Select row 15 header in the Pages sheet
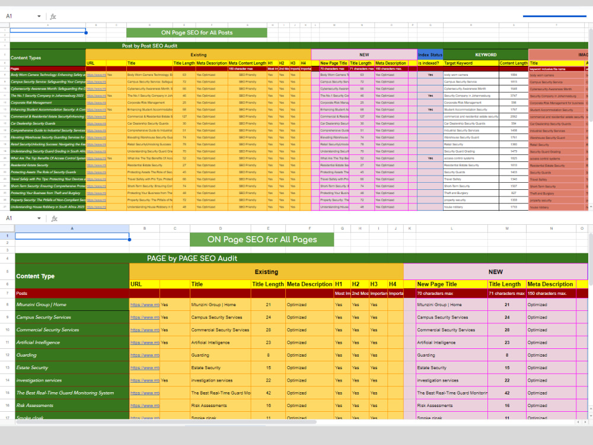The height and width of the screenshot is (445, 593). click(7, 393)
